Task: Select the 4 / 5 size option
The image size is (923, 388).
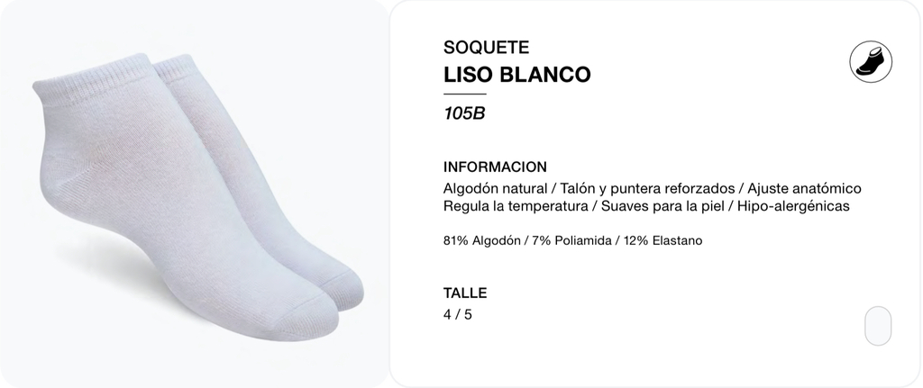Action: pos(457,314)
